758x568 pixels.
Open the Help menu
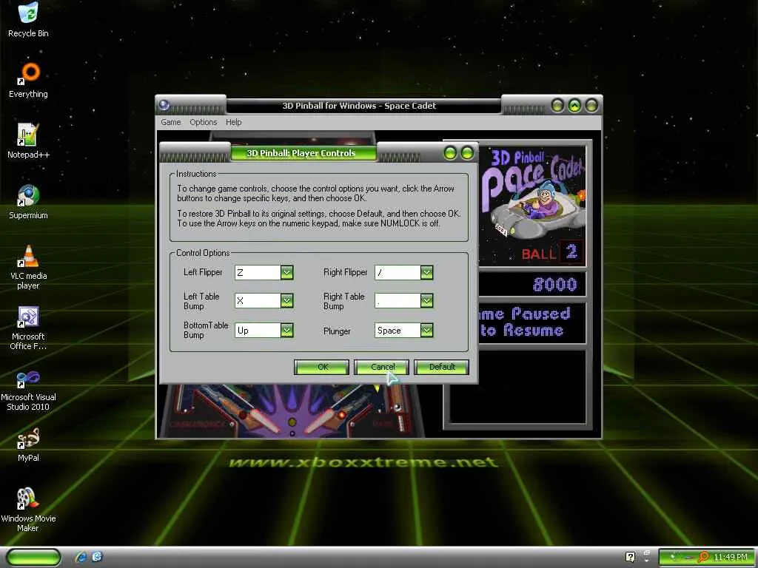click(233, 122)
